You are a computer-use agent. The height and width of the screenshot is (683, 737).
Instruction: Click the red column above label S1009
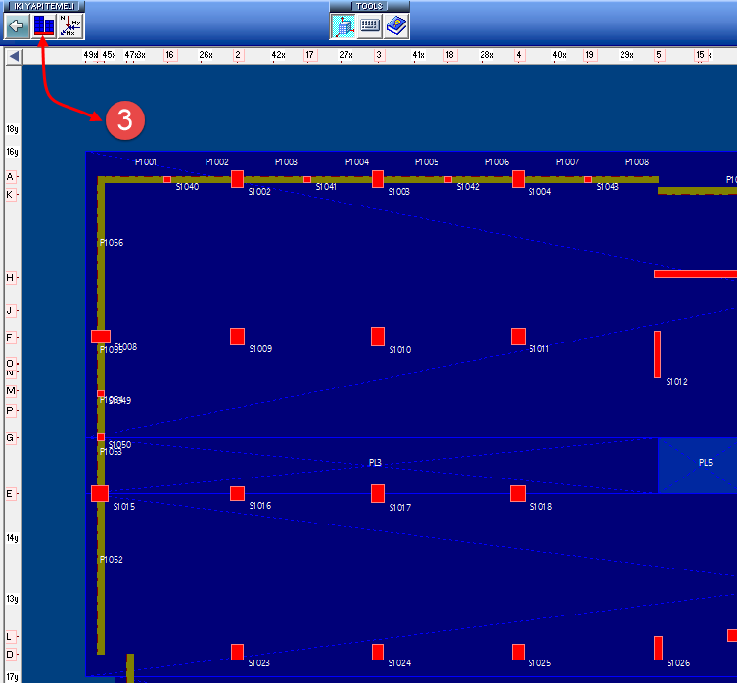point(237,337)
